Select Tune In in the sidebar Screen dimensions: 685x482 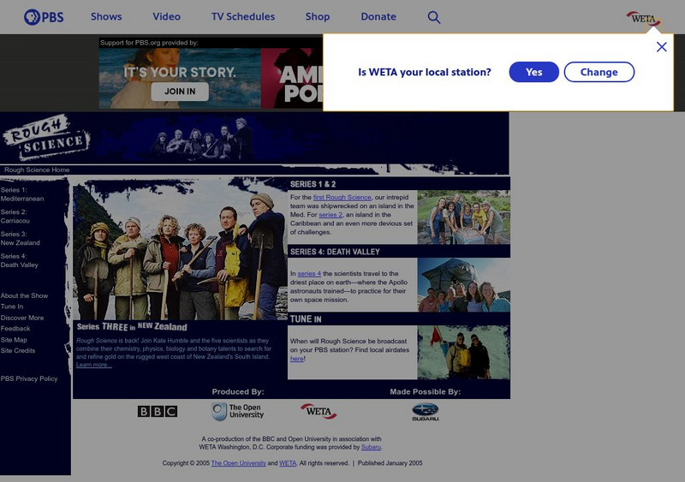click(12, 306)
